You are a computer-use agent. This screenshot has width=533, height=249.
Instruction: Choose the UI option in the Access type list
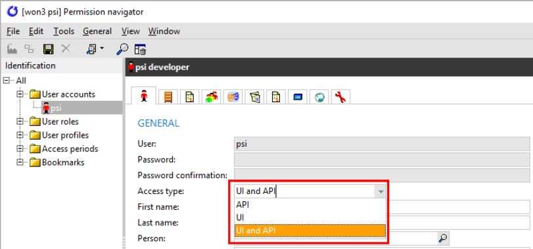click(310, 218)
